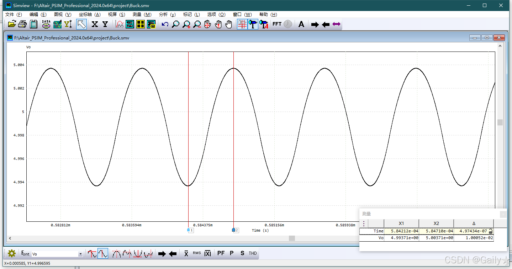Screen dimensions: 512x269
Task: Click the X1 Vo value 4.99371e+00
Action: point(401,238)
